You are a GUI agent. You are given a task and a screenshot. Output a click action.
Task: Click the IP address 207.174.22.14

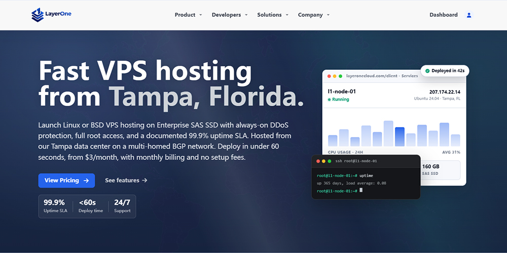coord(445,92)
